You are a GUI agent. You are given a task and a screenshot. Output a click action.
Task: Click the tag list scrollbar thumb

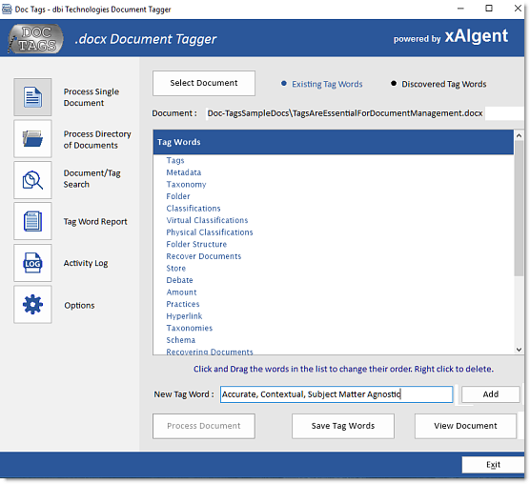tap(519, 209)
